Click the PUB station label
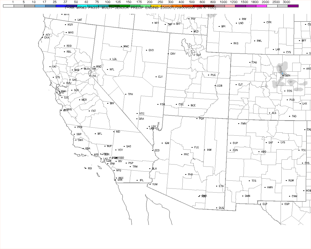The height and width of the screenshot is (249, 311). (x=292, y=100)
